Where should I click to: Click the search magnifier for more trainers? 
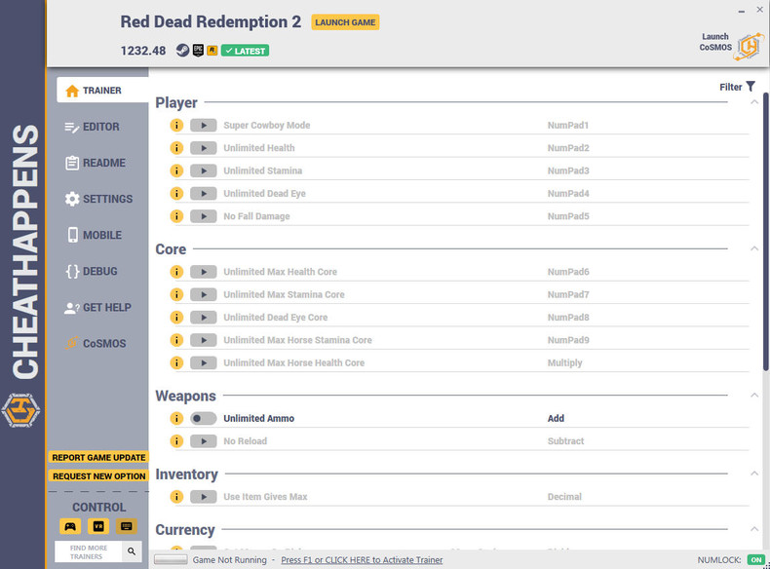(x=132, y=551)
